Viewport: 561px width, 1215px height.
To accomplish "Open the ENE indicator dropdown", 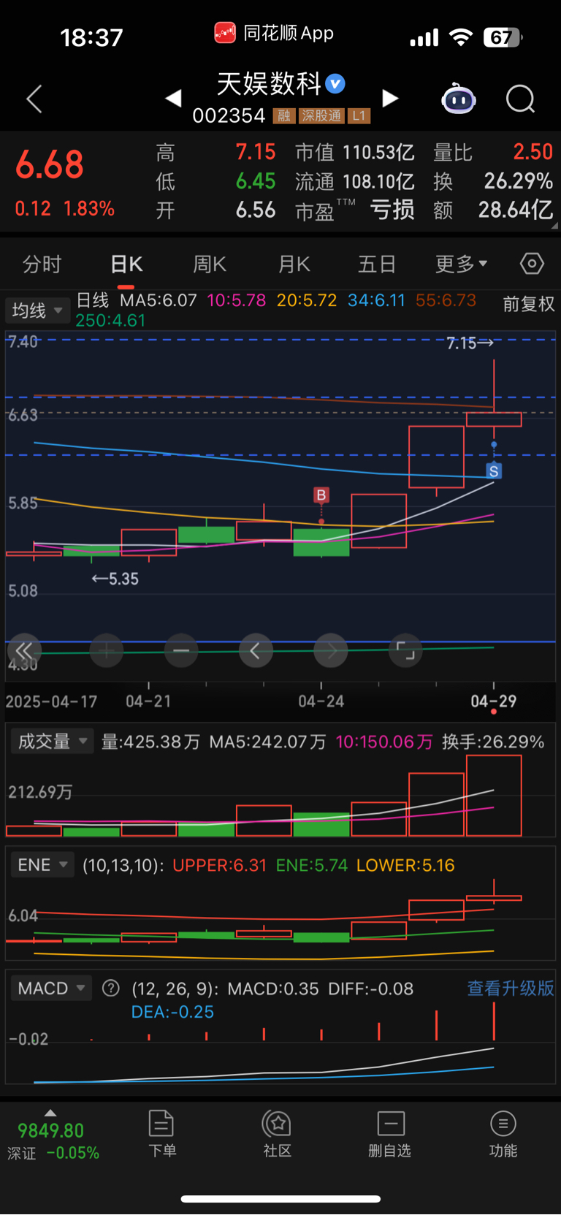I will pyautogui.click(x=42, y=865).
